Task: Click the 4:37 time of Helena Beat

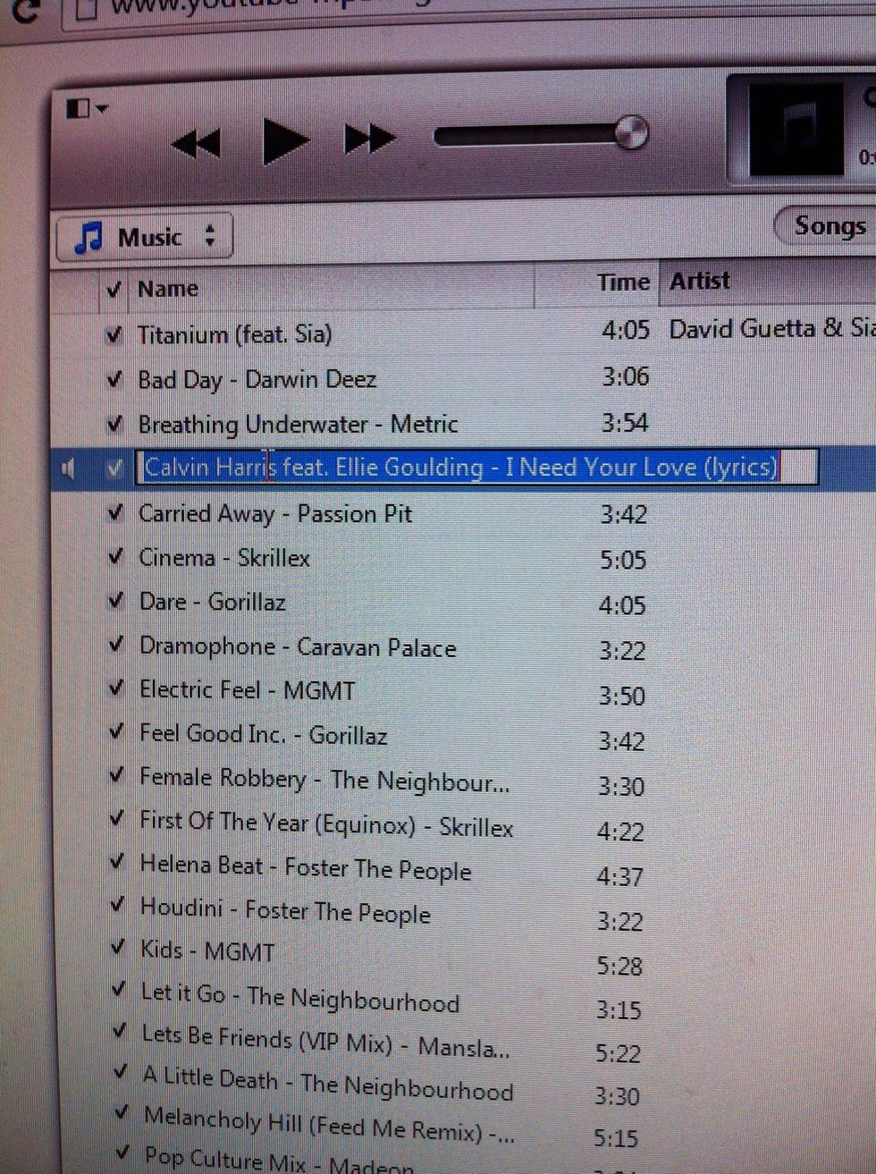Action: click(x=619, y=875)
